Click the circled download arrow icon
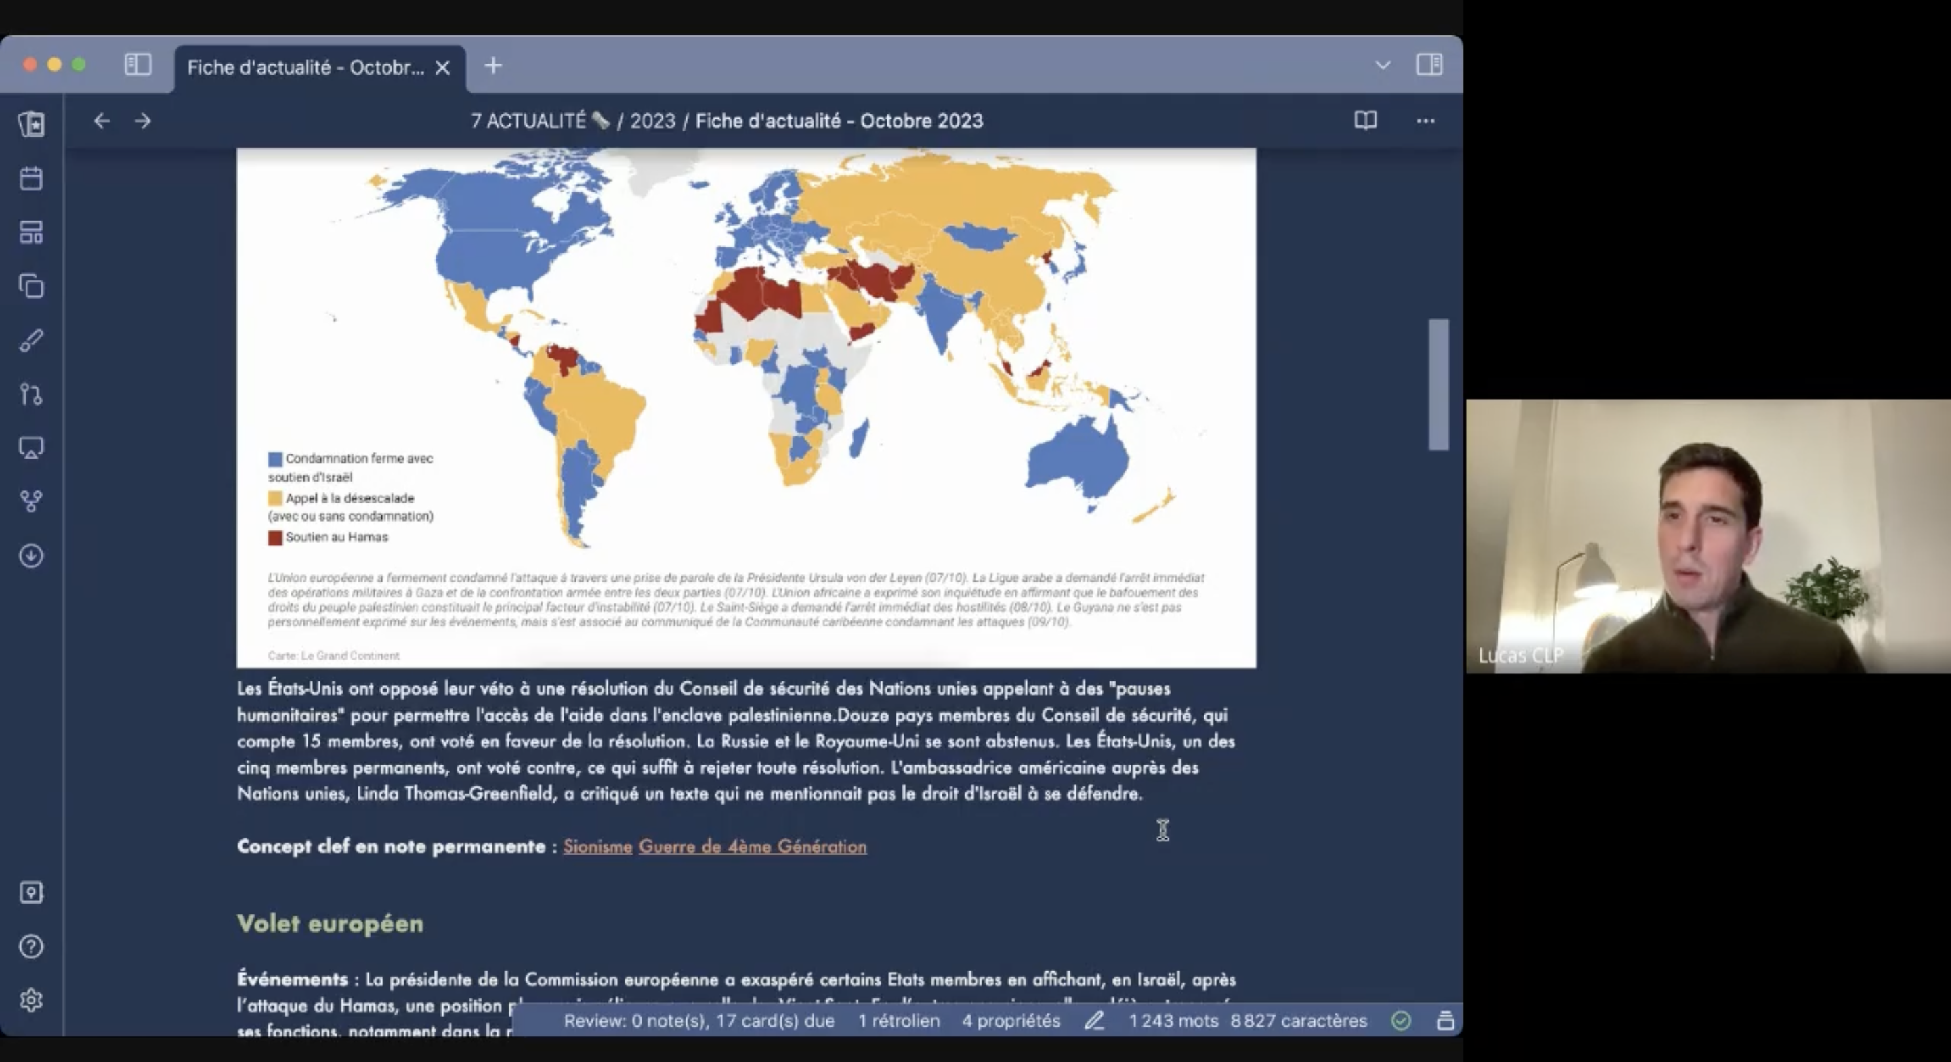Screen dimensions: 1951x1062 point(31,555)
